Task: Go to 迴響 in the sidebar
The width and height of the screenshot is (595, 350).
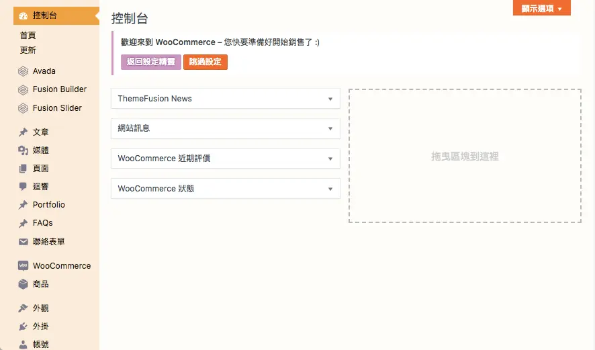Action: [40, 186]
